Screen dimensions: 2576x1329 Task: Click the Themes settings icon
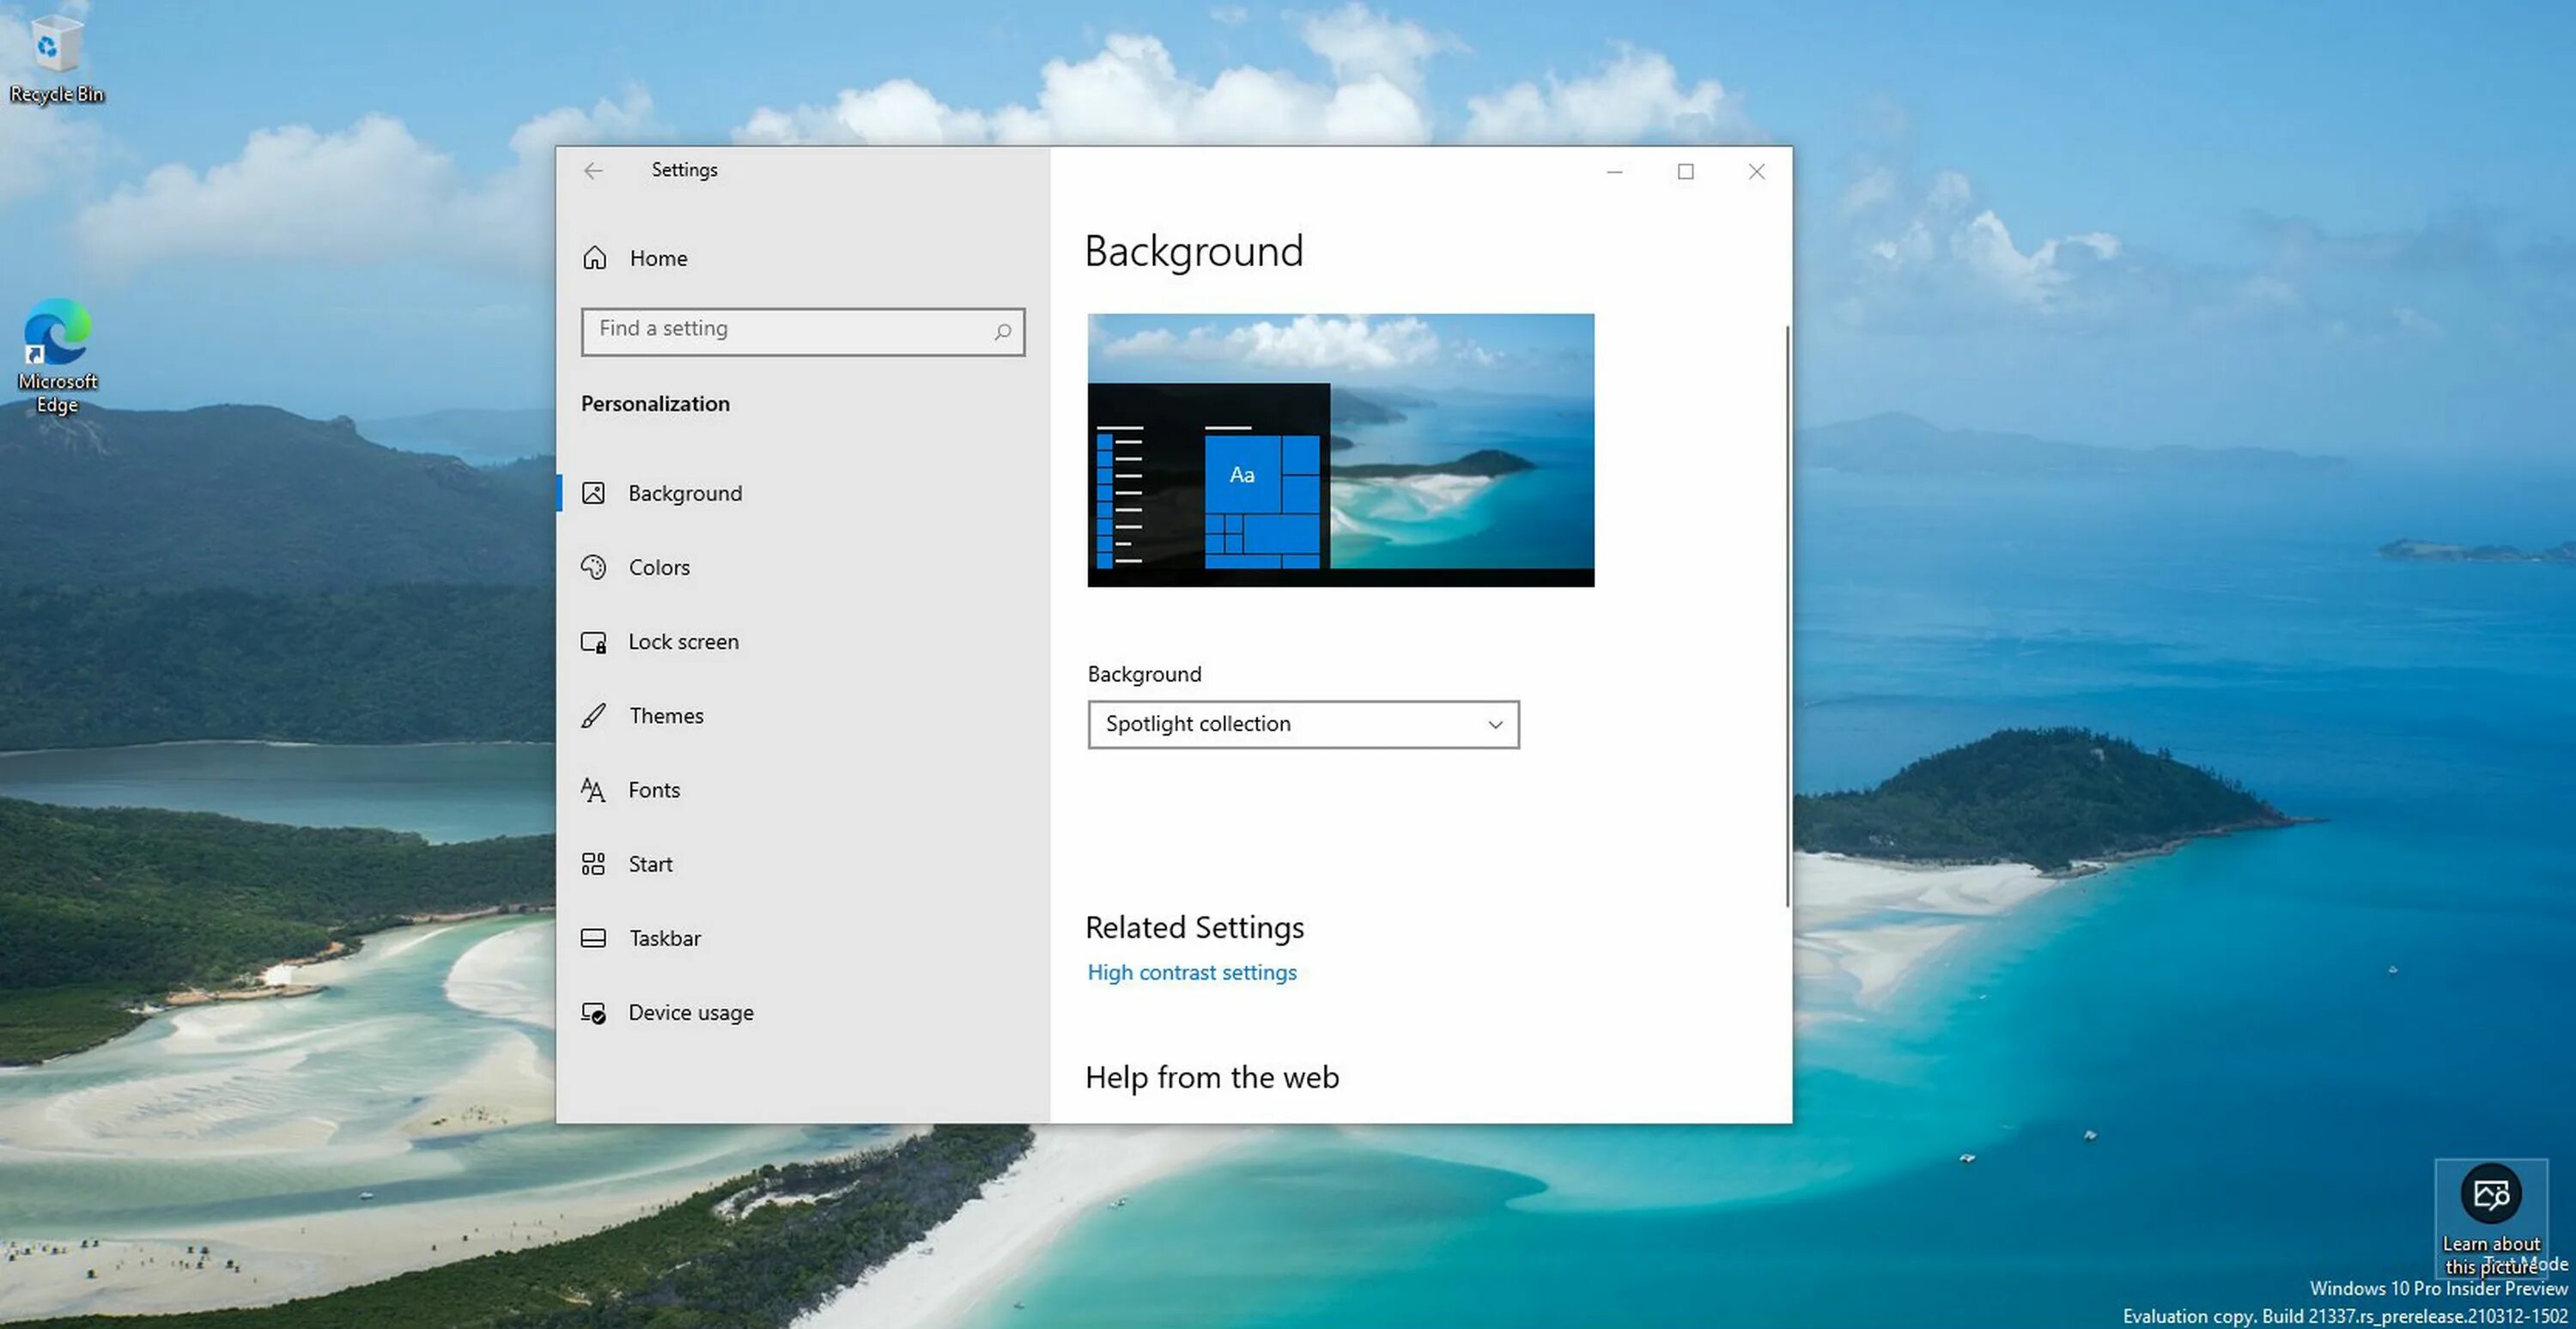coord(593,713)
